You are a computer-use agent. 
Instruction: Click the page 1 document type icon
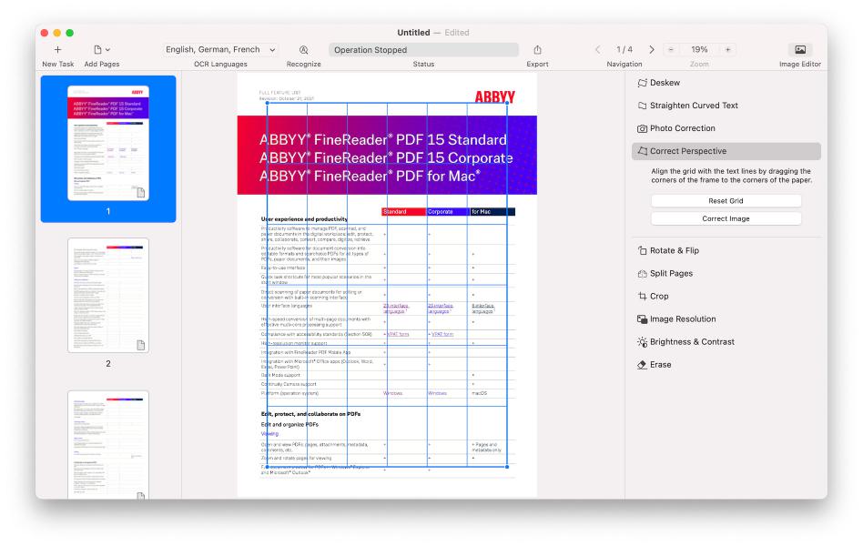point(141,193)
